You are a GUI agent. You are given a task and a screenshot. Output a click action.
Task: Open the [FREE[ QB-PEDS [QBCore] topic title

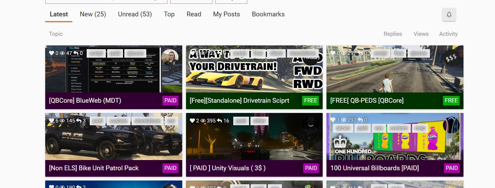coord(367,101)
